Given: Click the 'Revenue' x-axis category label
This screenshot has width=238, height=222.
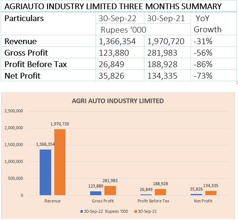Looking at the screenshot, I should click(x=52, y=201).
